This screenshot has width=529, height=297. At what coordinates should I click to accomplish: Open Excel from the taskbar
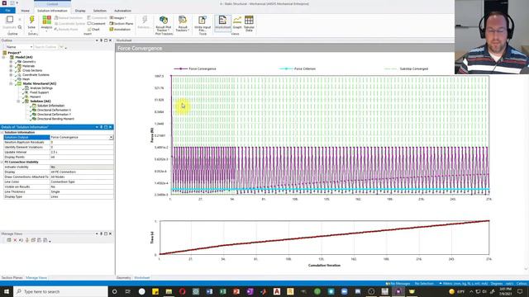(222, 291)
